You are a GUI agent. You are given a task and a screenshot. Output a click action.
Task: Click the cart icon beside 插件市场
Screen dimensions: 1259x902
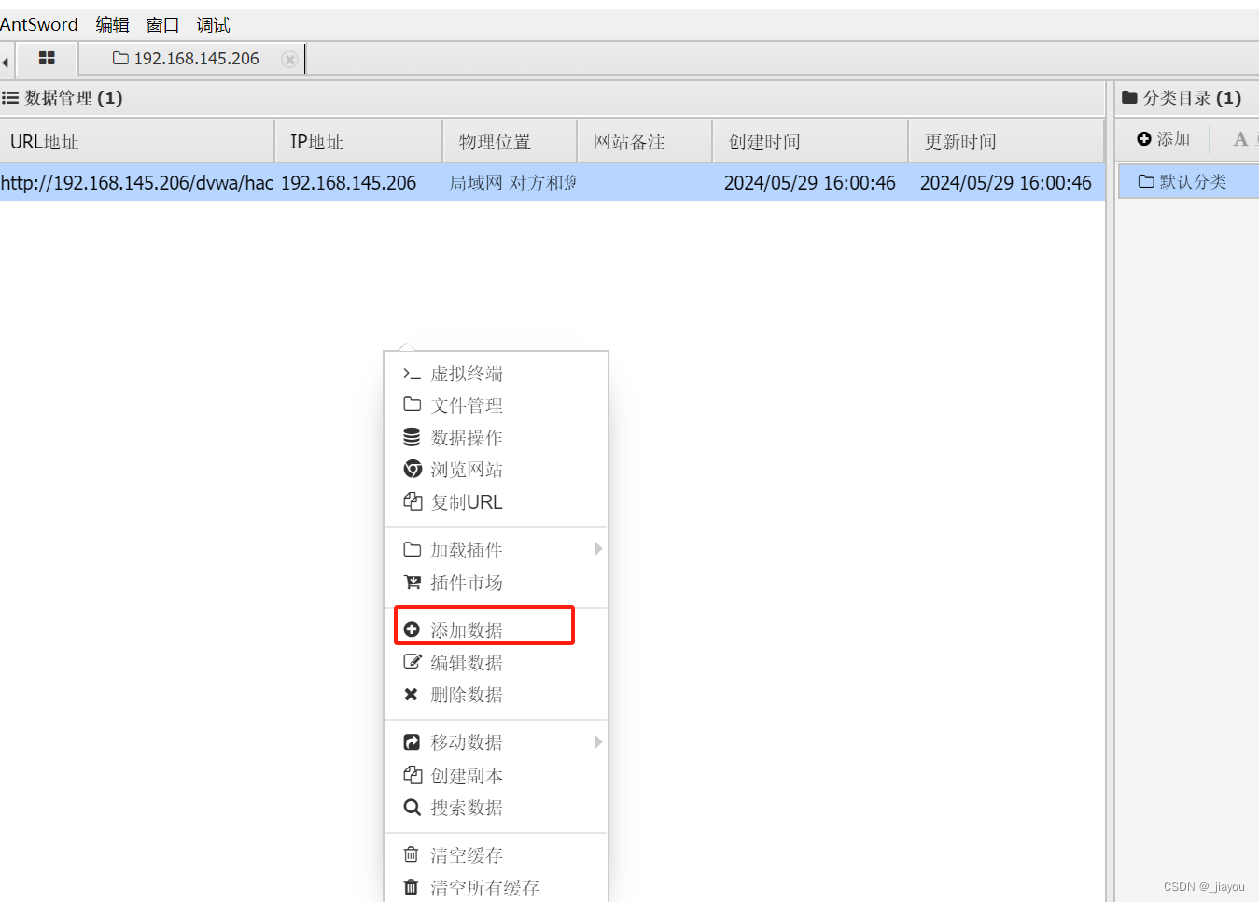tap(412, 582)
